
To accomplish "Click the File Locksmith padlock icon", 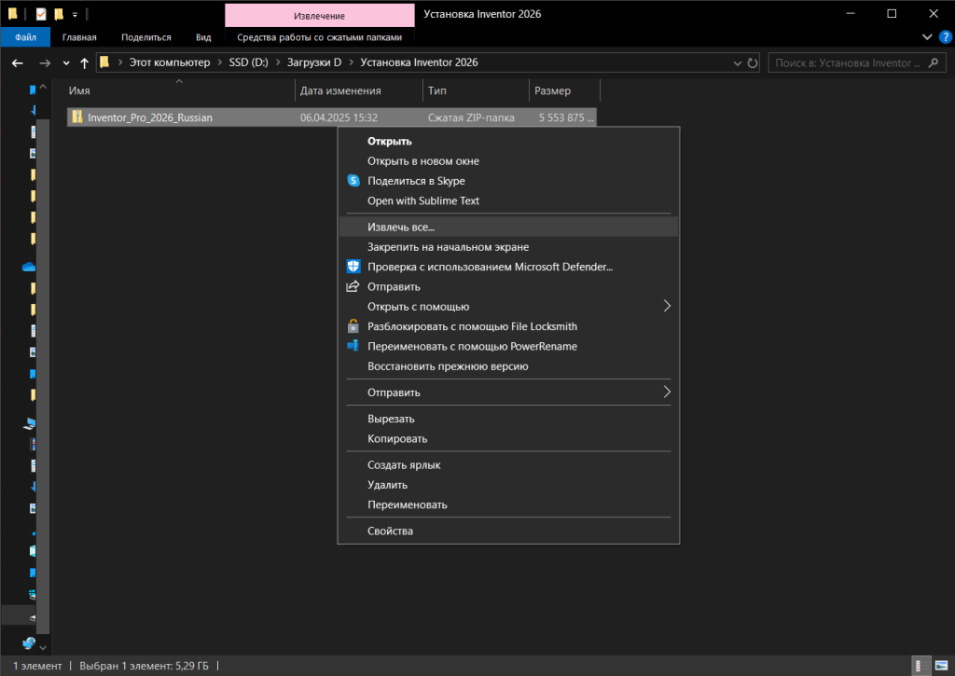I will pos(353,326).
